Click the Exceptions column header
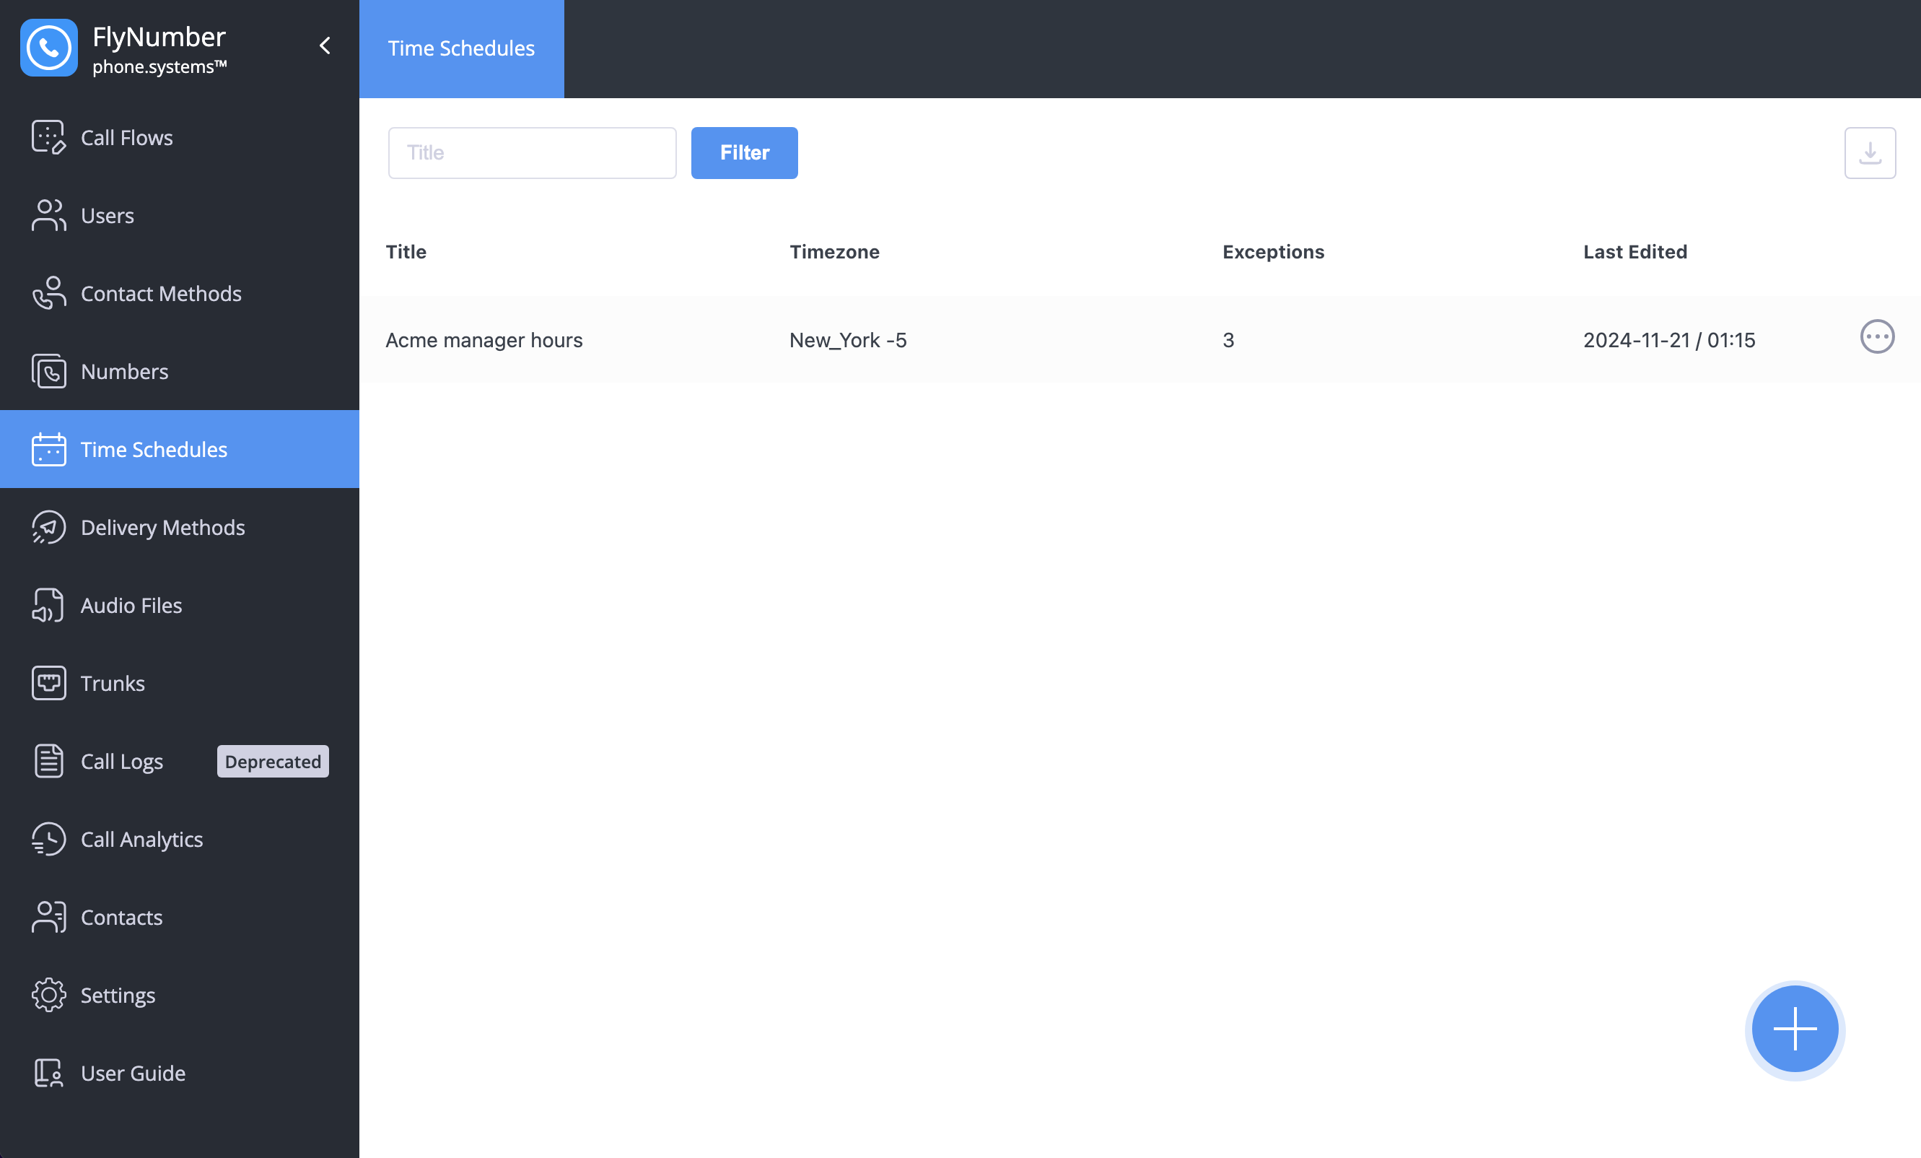Viewport: 1921px width, 1158px height. (x=1273, y=252)
